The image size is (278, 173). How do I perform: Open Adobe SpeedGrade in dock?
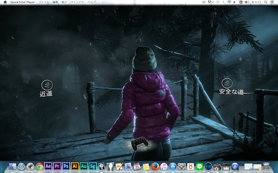pyautogui.click(x=93, y=166)
